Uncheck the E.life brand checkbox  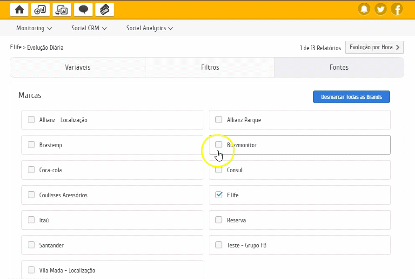click(219, 195)
